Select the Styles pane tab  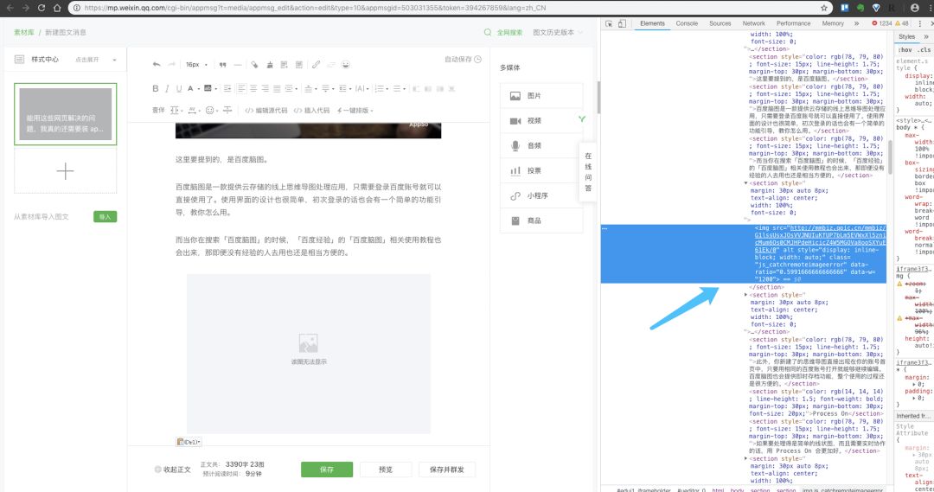click(906, 36)
